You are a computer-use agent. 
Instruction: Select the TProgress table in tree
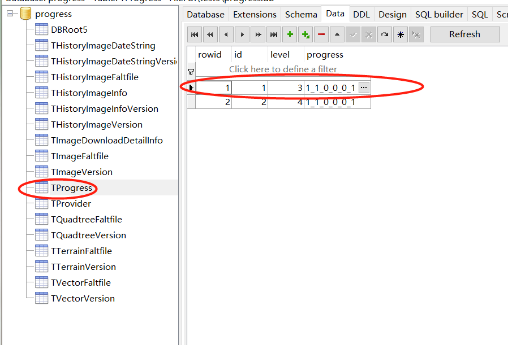tap(72, 188)
